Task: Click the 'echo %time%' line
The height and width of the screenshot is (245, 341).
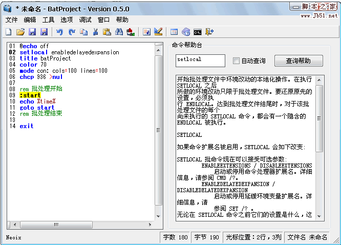Action: pos(37,101)
